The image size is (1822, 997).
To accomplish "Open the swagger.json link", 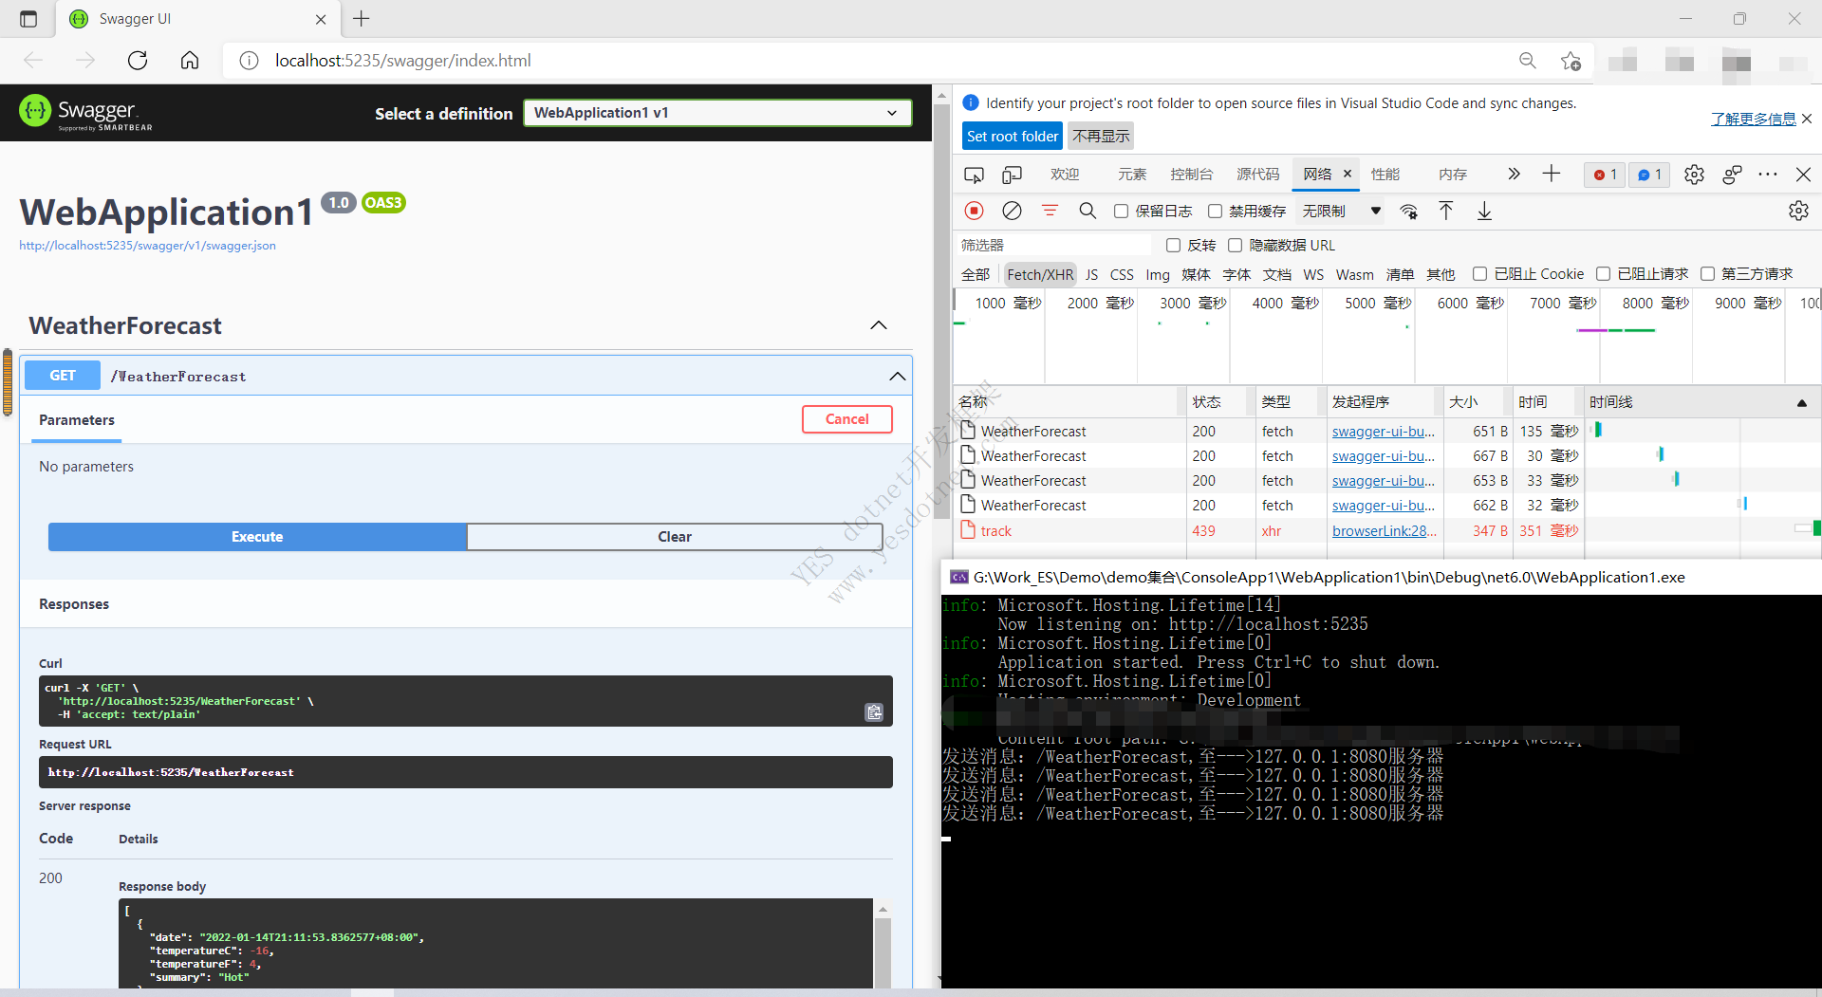I will tap(147, 246).
